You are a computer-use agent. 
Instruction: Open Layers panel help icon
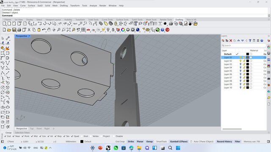tap(262, 41)
